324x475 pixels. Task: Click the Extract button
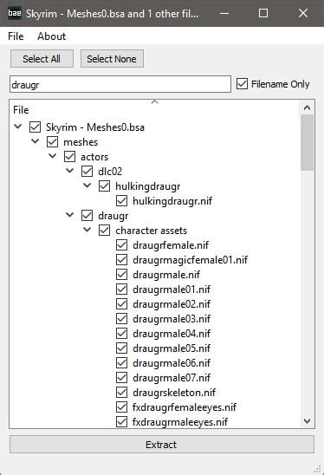[162, 445]
